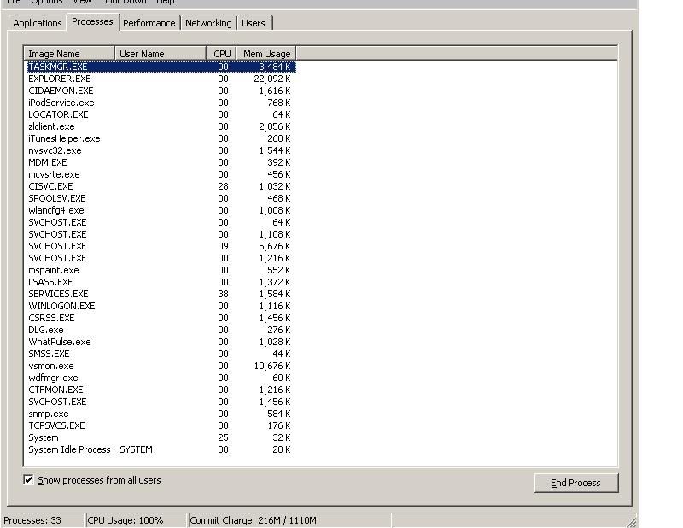
Task: Select the CSRSS.EXE process
Action: (x=161, y=318)
